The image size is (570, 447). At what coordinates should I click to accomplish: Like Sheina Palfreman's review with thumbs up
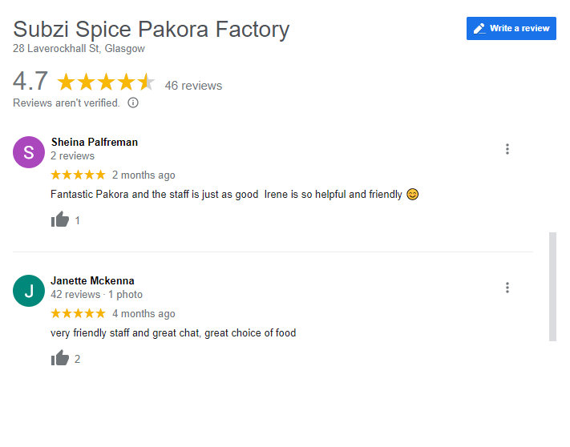pyautogui.click(x=60, y=220)
